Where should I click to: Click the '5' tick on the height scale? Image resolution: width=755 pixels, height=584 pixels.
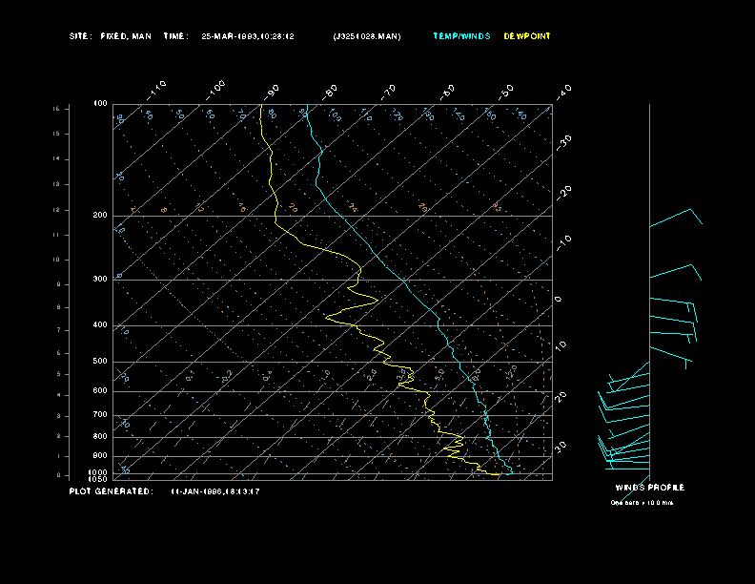[58, 374]
